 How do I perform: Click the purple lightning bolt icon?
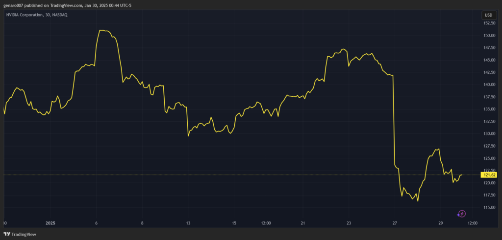click(461, 214)
